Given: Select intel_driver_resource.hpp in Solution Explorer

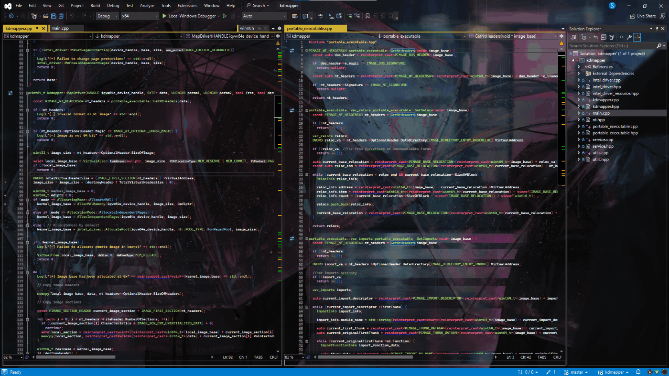Looking at the screenshot, I should 615,93.
